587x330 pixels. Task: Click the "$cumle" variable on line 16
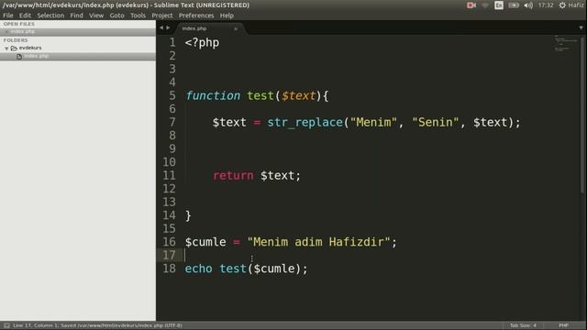205,242
